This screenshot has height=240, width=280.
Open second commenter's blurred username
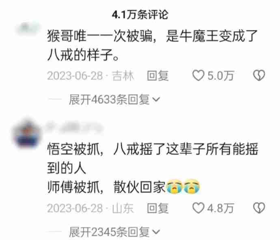click(x=74, y=127)
